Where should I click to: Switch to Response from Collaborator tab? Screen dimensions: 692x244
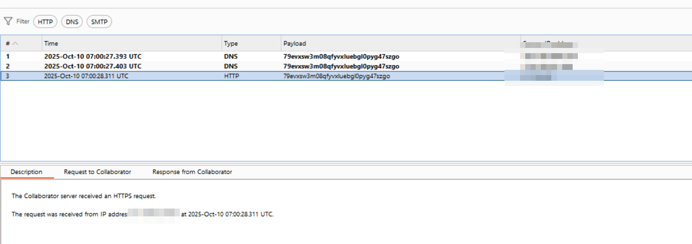tap(192, 172)
